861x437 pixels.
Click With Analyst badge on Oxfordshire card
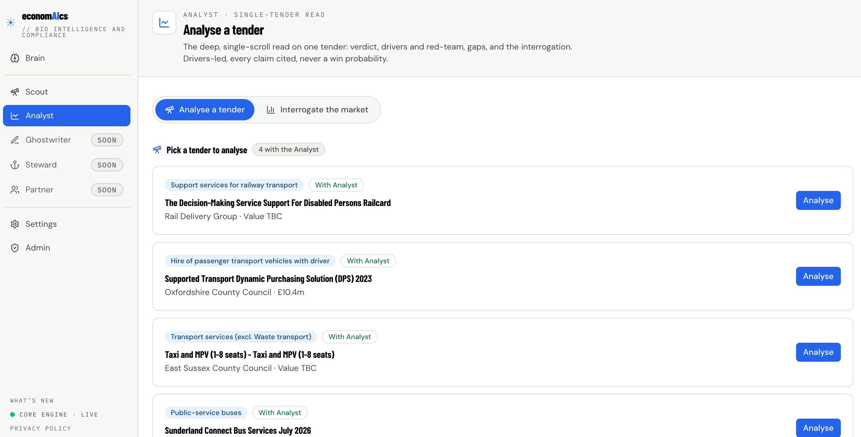368,261
